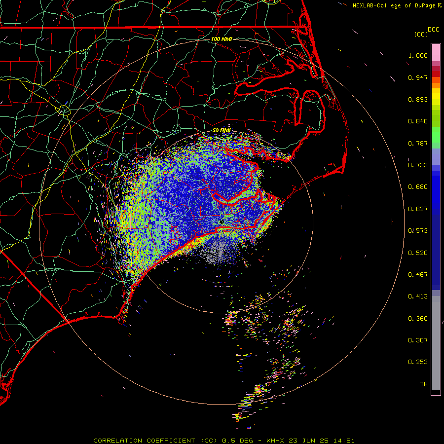Click the 1.000 legend value
Viewport: 444px width, 444px height.
point(418,55)
